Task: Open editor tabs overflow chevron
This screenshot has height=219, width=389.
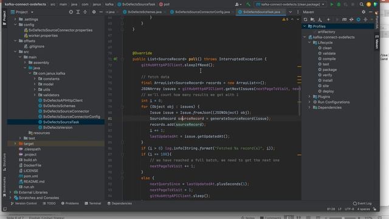Action: (291, 12)
